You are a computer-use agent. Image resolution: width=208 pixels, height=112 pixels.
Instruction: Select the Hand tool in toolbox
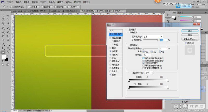(3, 52)
